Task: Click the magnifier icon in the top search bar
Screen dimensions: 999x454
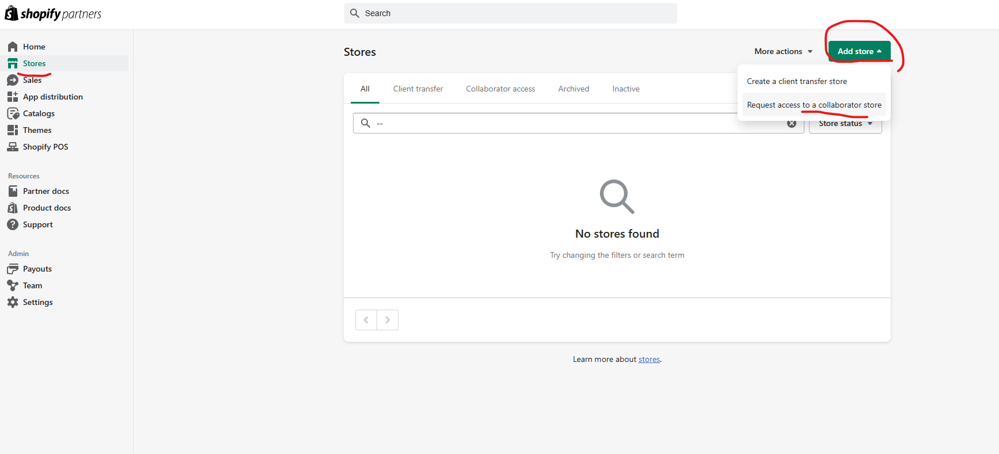Action: click(355, 13)
